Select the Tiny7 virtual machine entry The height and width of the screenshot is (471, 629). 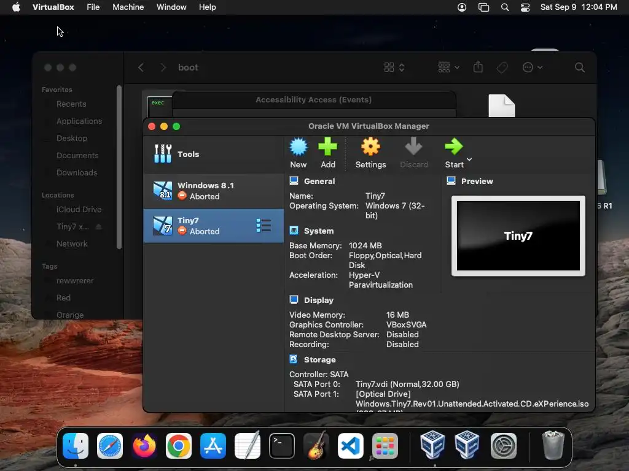coord(213,226)
